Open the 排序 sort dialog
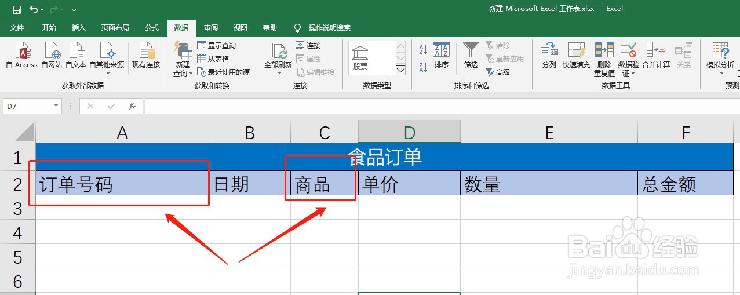 (x=442, y=56)
